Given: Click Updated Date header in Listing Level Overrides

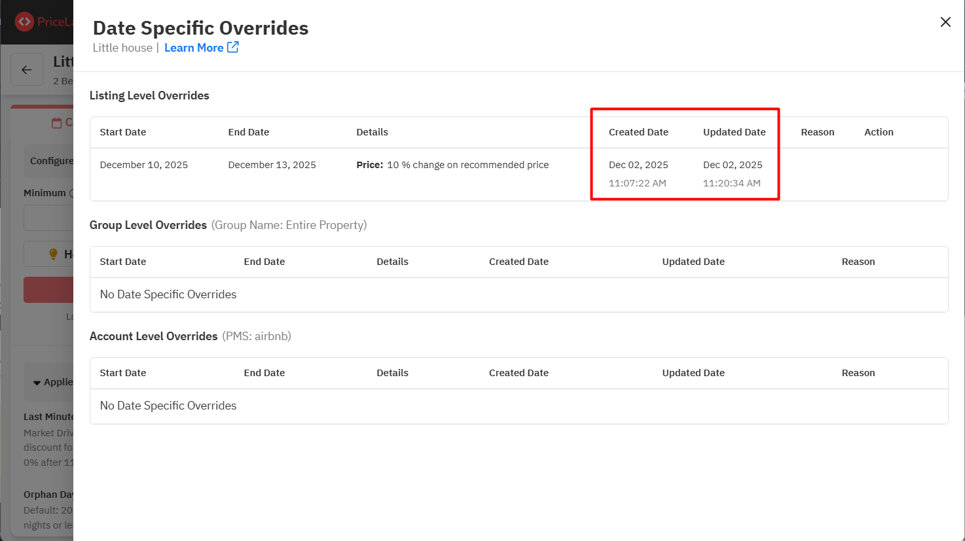Looking at the screenshot, I should [734, 132].
